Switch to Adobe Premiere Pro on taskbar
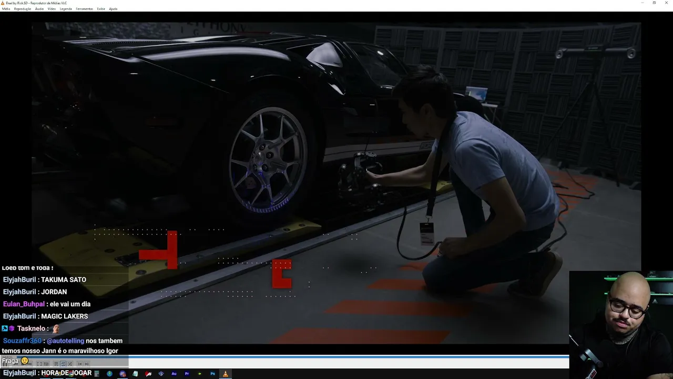673x379 pixels. (187, 374)
